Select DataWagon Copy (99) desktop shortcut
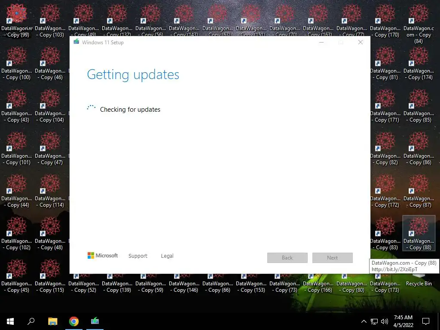 pos(17,21)
